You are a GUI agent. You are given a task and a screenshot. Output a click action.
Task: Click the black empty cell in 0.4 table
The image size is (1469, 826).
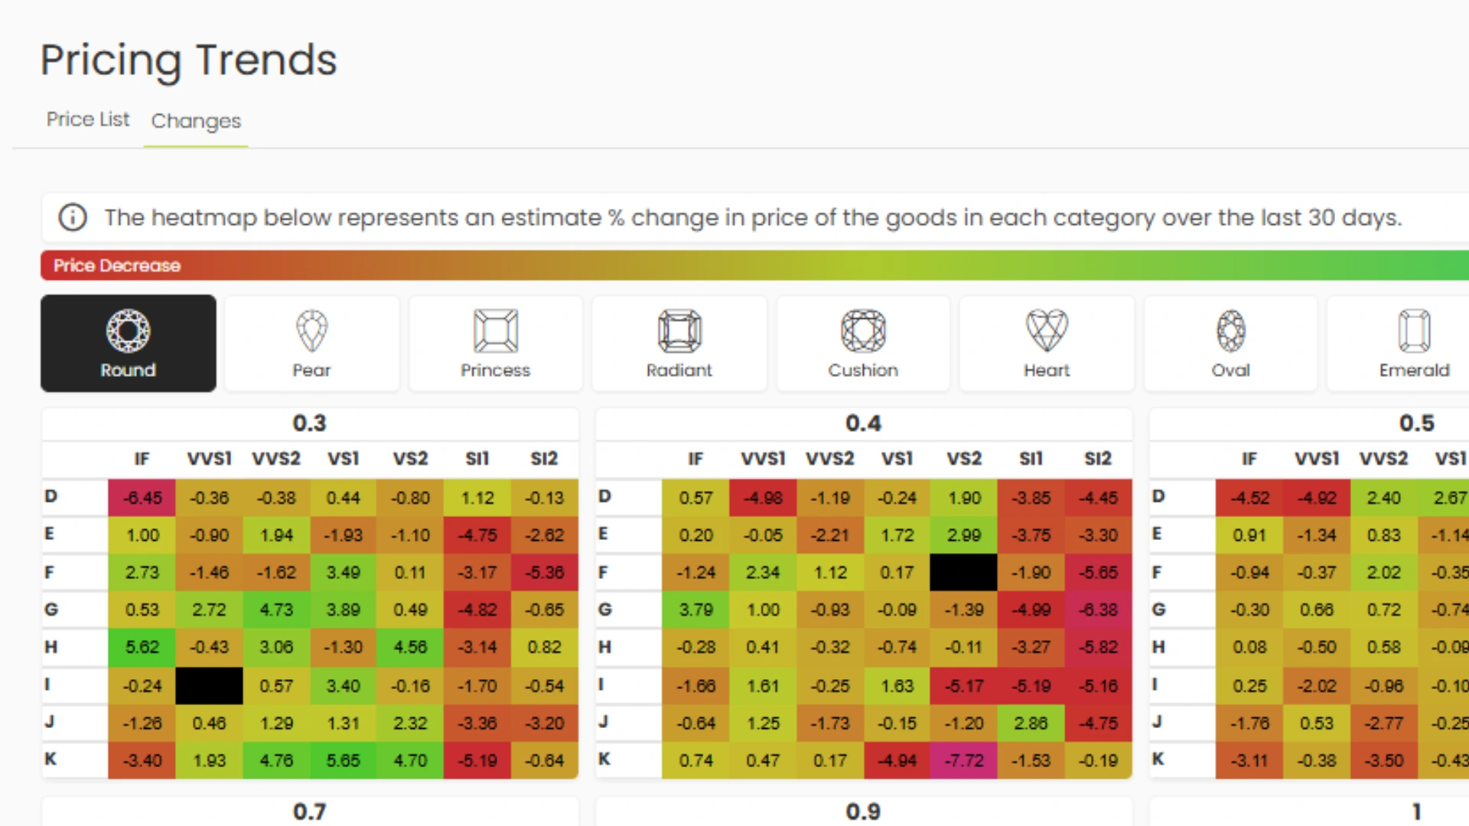(x=963, y=572)
